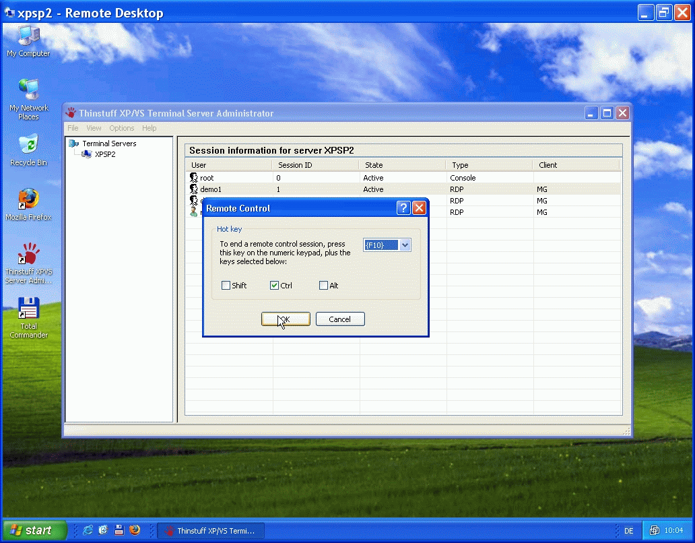Viewport: 695px width, 543px height.
Task: Click the 10:04 clock in system tray
Action: [673, 530]
